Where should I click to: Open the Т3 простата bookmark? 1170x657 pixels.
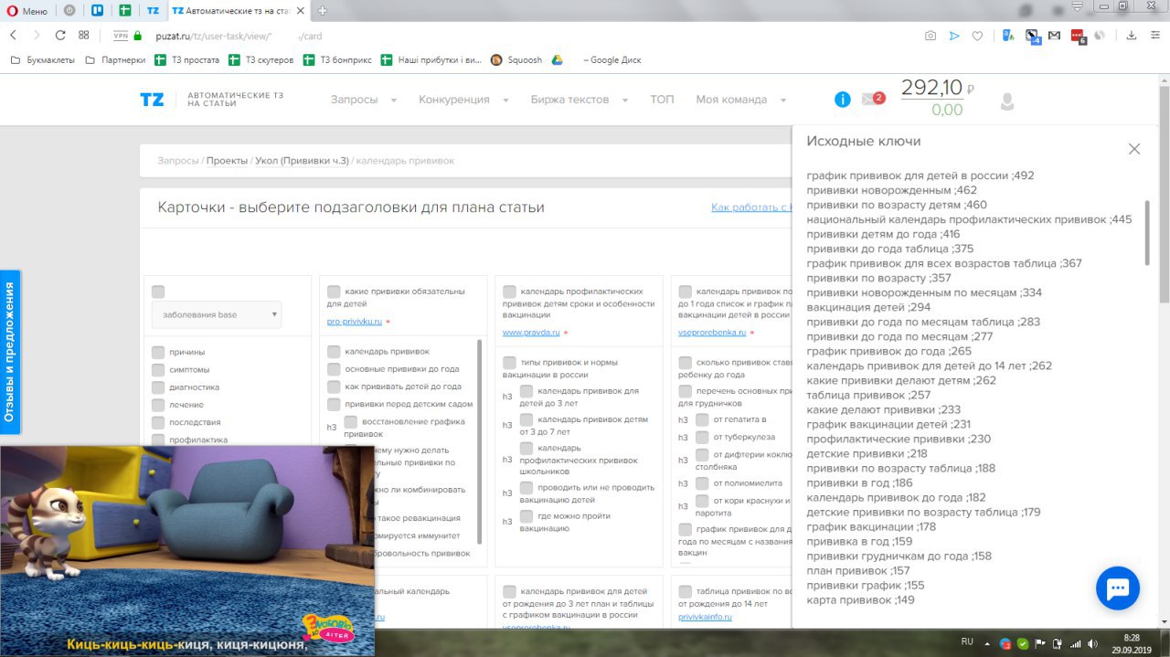click(x=187, y=59)
